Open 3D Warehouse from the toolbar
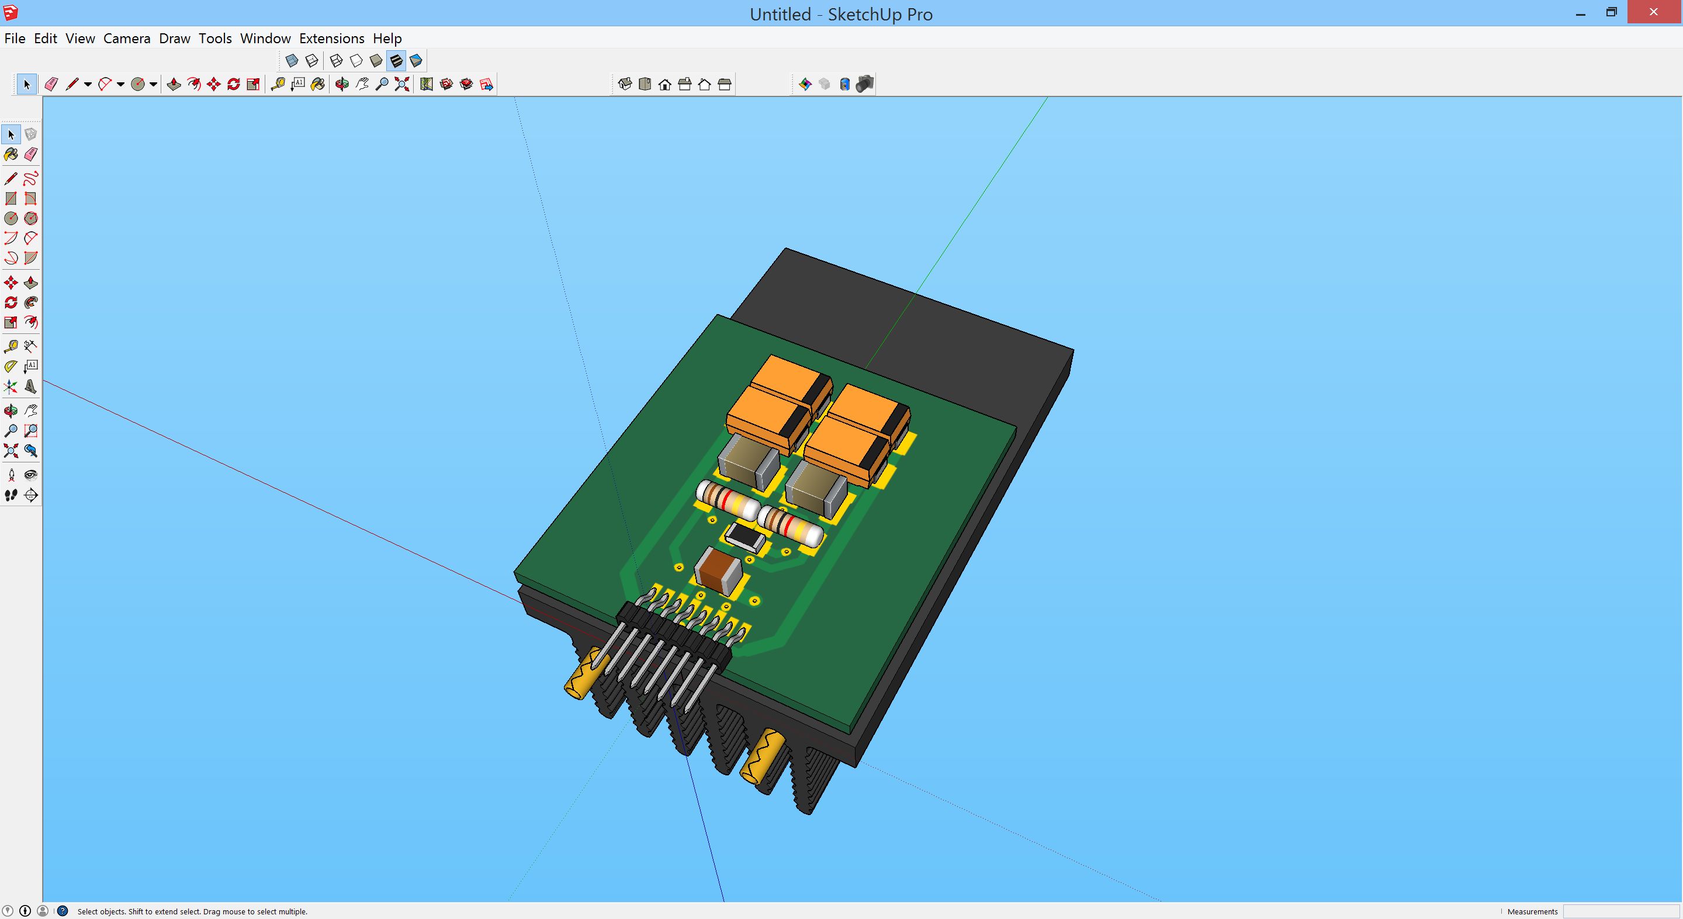 pos(446,84)
